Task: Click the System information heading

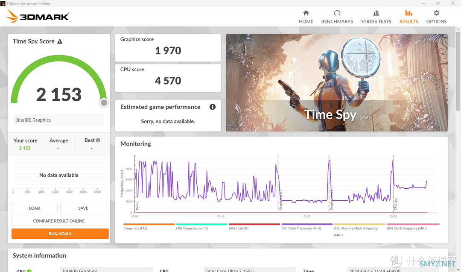Action: (39, 255)
